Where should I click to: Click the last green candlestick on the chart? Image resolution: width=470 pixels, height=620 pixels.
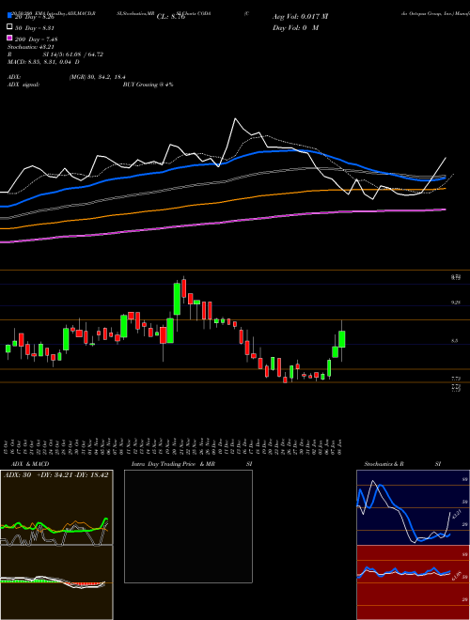pyautogui.click(x=342, y=339)
